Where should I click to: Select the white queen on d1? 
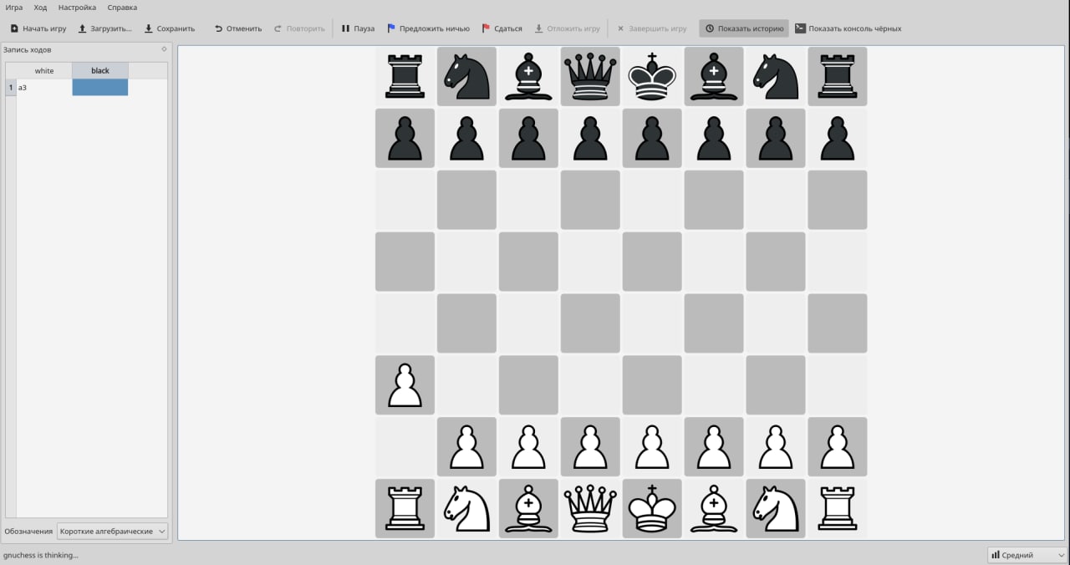[x=590, y=509]
